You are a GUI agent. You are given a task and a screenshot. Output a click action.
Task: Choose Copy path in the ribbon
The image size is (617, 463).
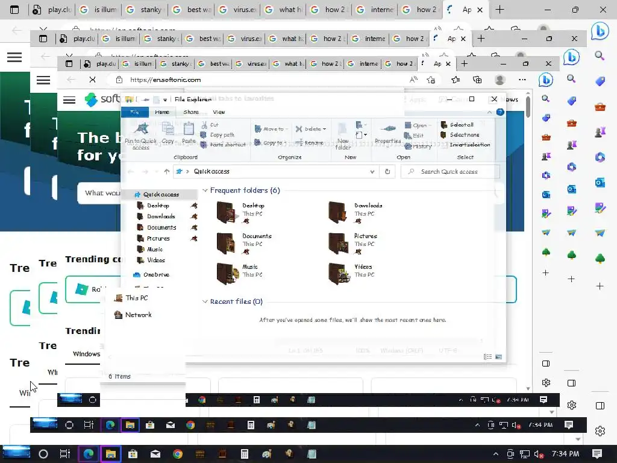[x=217, y=134]
